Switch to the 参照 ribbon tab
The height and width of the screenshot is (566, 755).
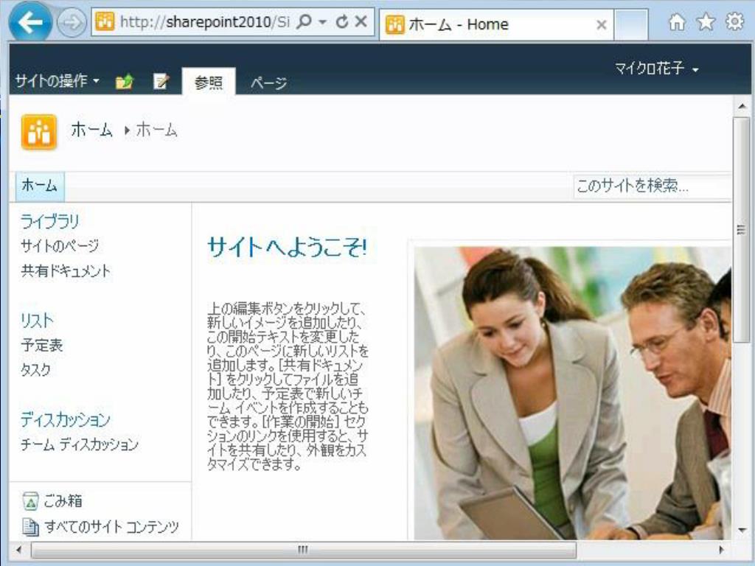click(209, 83)
